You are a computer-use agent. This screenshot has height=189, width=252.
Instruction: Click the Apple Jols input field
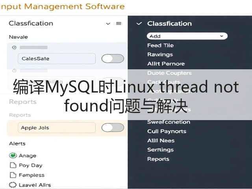[x=57, y=128]
